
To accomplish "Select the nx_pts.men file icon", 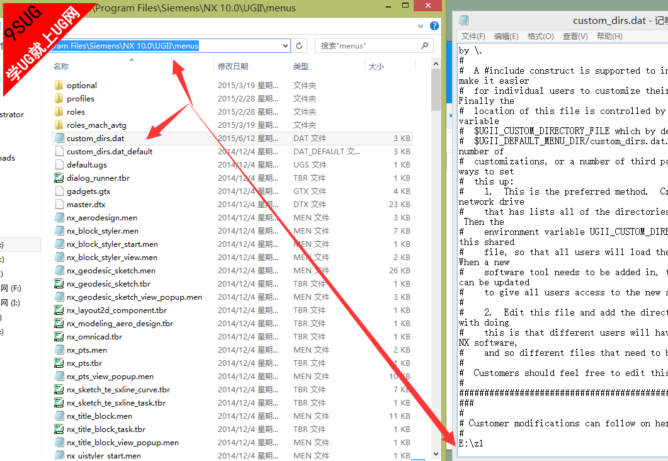I will point(59,350).
